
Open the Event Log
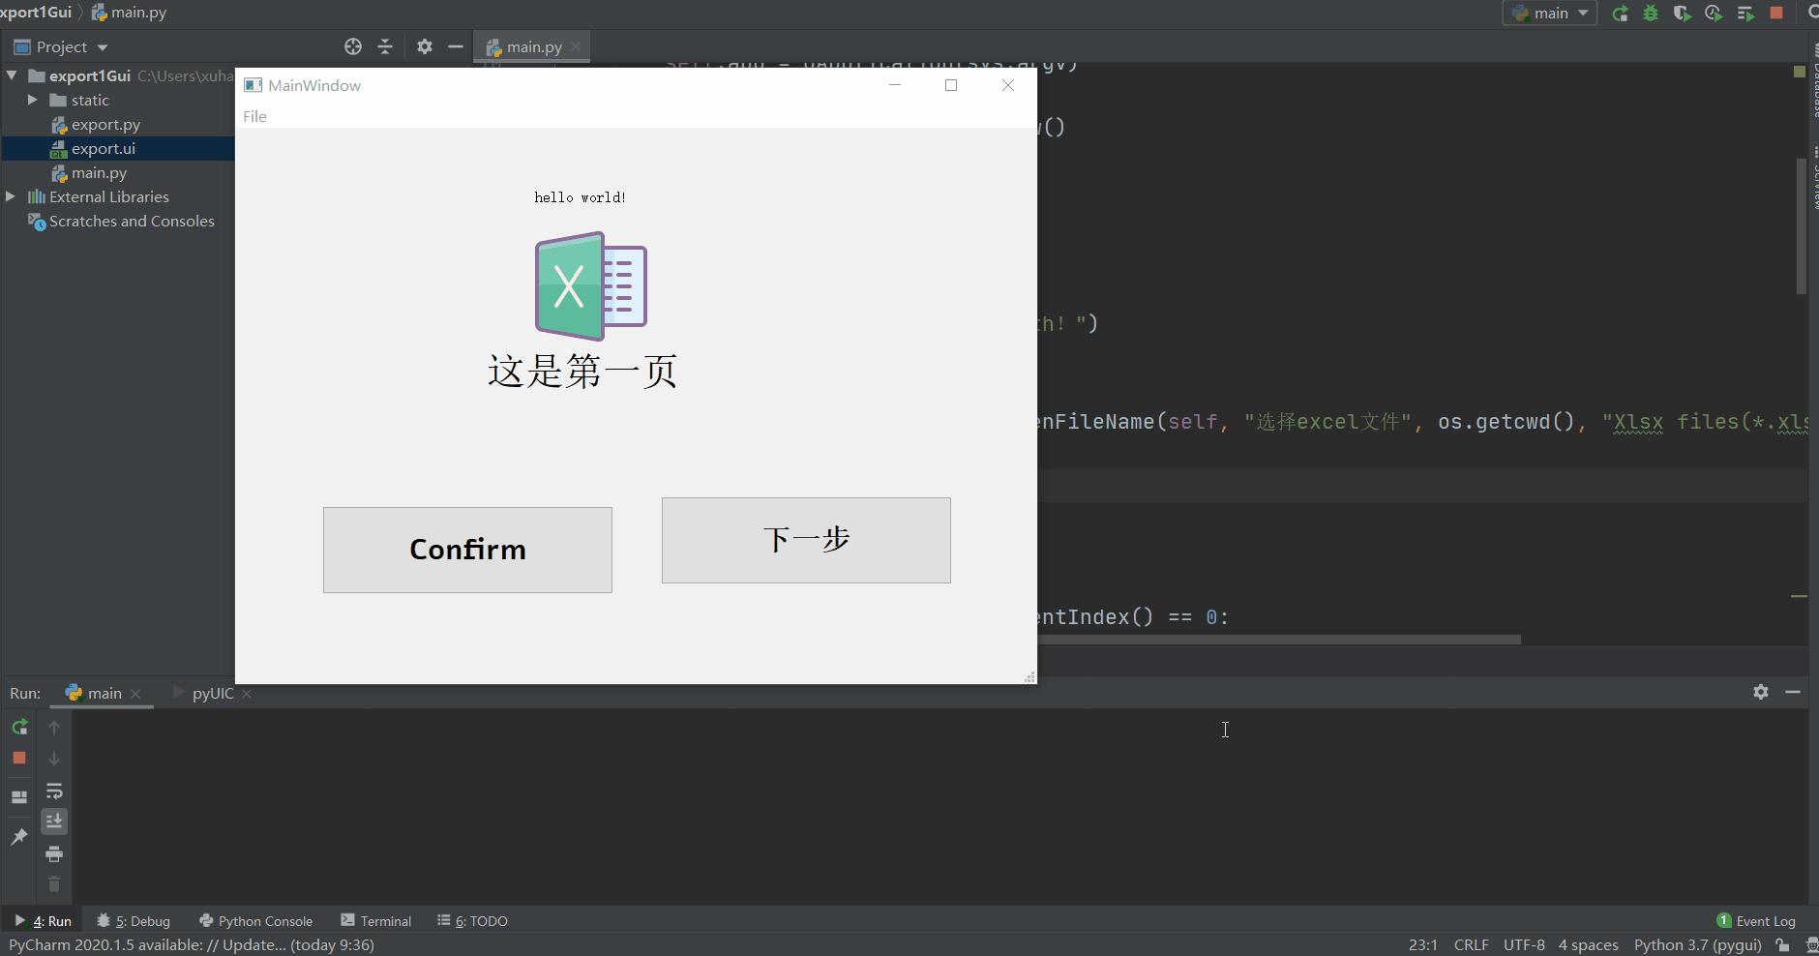(1756, 921)
